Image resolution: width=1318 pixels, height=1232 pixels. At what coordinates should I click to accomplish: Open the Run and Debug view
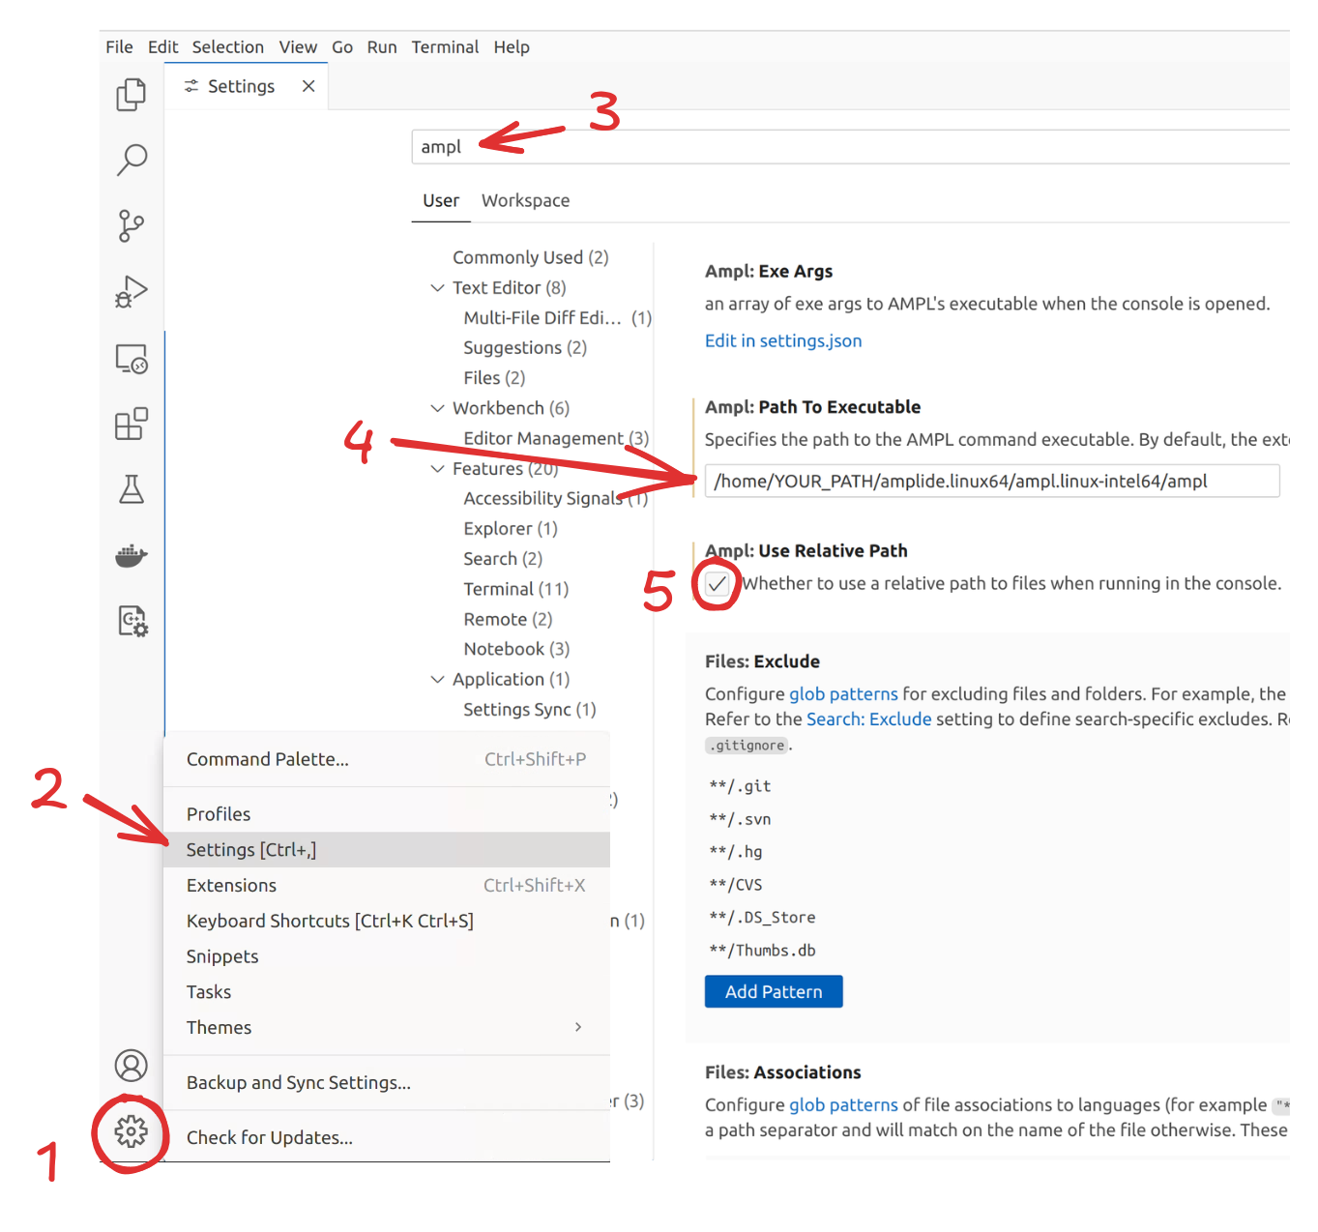coord(132,291)
